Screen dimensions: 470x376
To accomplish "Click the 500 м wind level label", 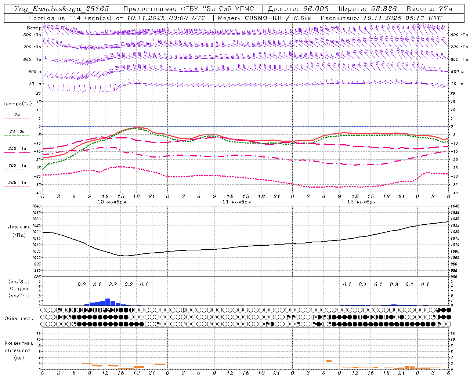I will click(x=35, y=72).
